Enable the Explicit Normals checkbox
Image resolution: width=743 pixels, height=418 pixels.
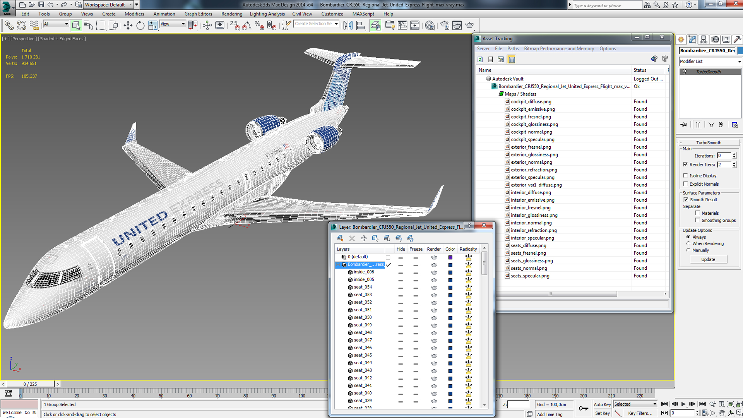point(686,184)
